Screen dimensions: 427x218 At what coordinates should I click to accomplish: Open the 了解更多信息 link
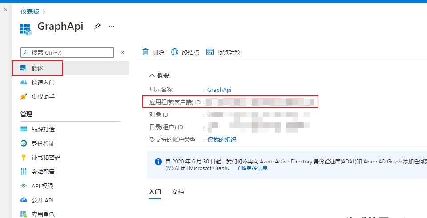tap(252, 168)
